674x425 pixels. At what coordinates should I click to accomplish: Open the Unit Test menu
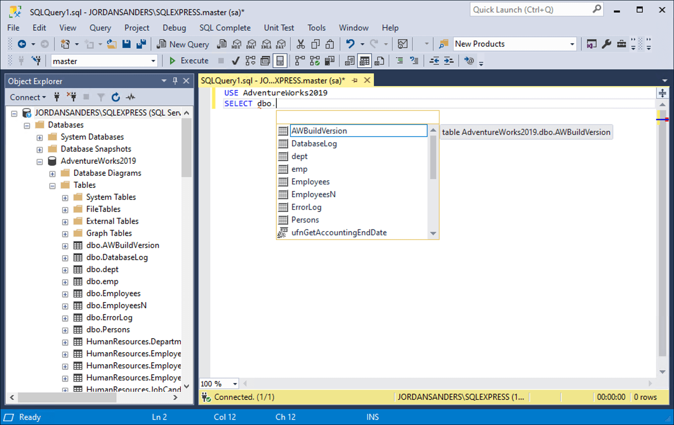[279, 28]
